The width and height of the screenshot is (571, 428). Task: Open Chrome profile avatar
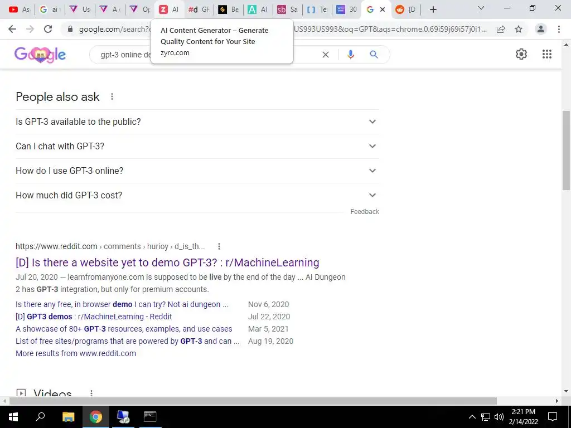point(541,29)
